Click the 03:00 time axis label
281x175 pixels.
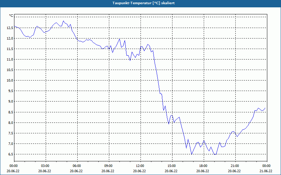click(45, 166)
